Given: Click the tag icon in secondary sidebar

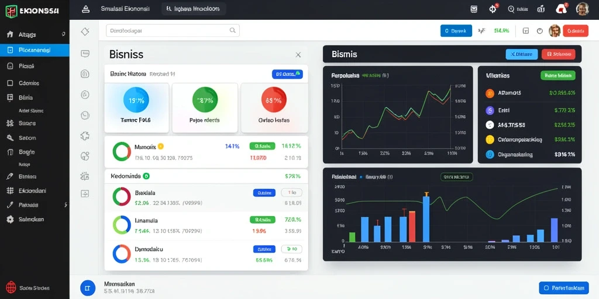Looking at the screenshot, I should point(85,32).
